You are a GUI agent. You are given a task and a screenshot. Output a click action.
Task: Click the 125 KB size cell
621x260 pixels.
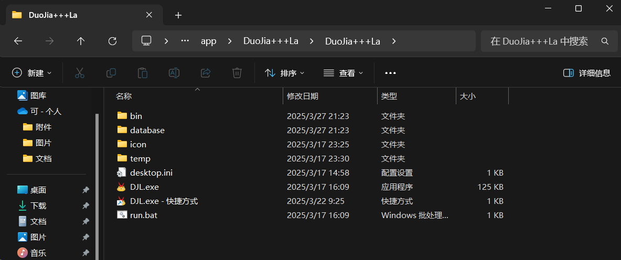(x=490, y=187)
